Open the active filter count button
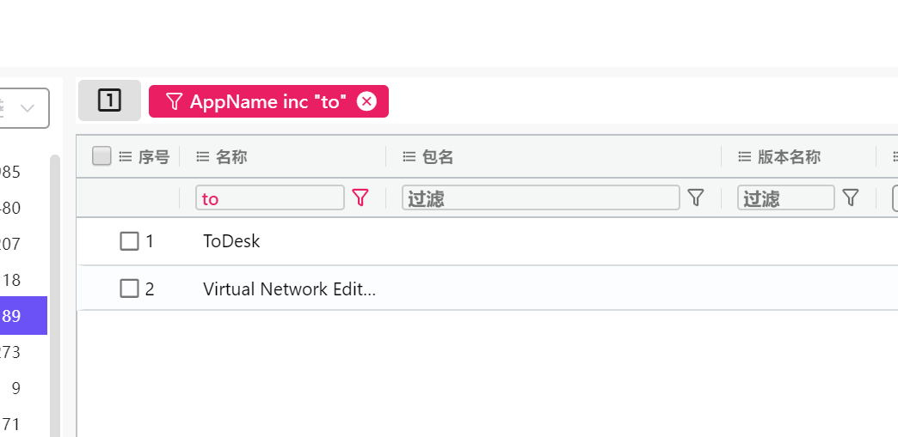This screenshot has height=437, width=898. click(x=109, y=100)
